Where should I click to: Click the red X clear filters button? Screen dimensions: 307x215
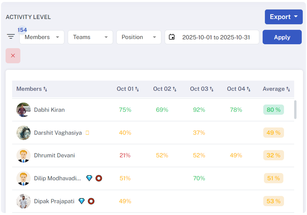pyautogui.click(x=13, y=56)
